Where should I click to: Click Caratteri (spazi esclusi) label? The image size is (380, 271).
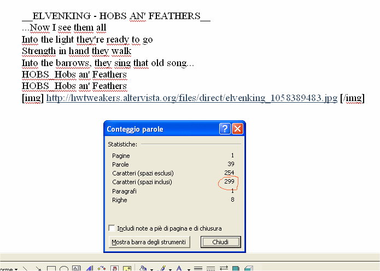(x=143, y=173)
